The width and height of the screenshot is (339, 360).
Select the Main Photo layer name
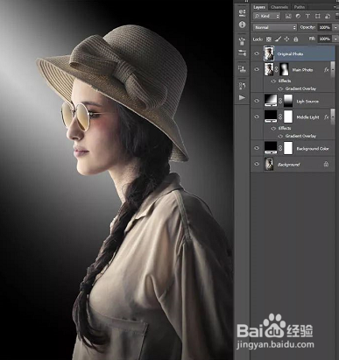(x=302, y=70)
